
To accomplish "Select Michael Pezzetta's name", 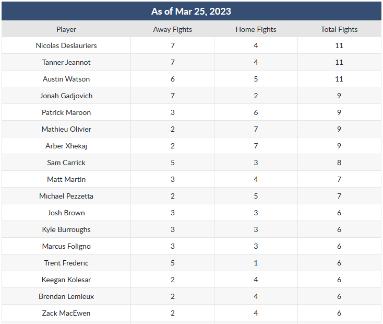I will 66,196.
